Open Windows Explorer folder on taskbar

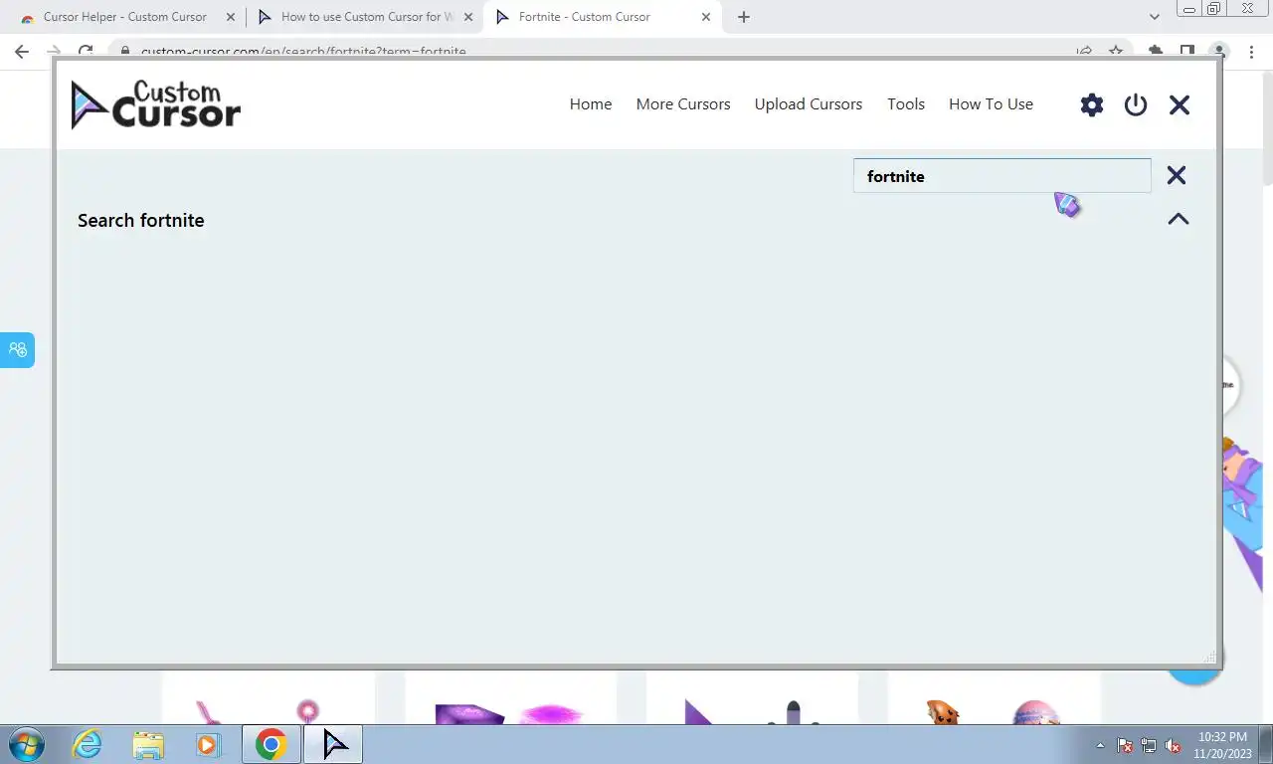click(148, 744)
